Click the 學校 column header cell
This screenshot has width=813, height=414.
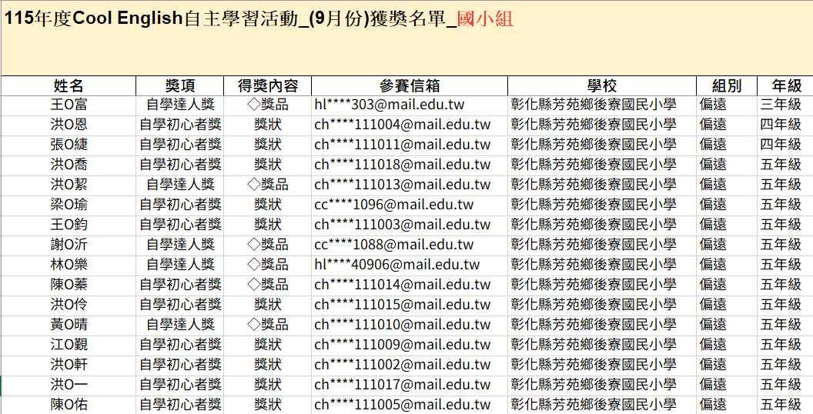(x=602, y=86)
